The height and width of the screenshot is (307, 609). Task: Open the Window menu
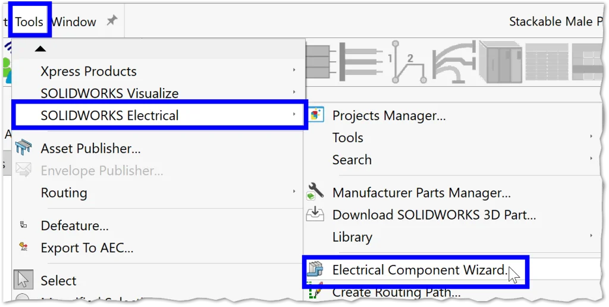pyautogui.click(x=74, y=22)
